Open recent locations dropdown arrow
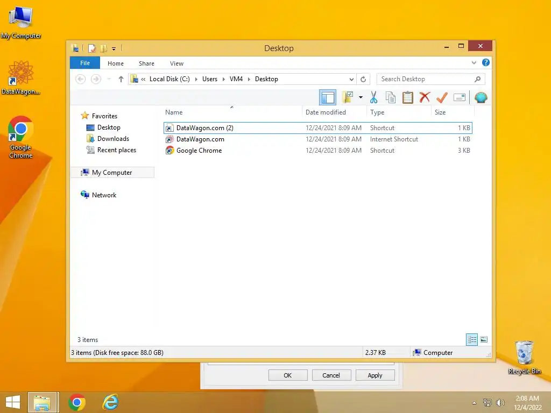Screen dimensions: 551x413 click(109, 79)
